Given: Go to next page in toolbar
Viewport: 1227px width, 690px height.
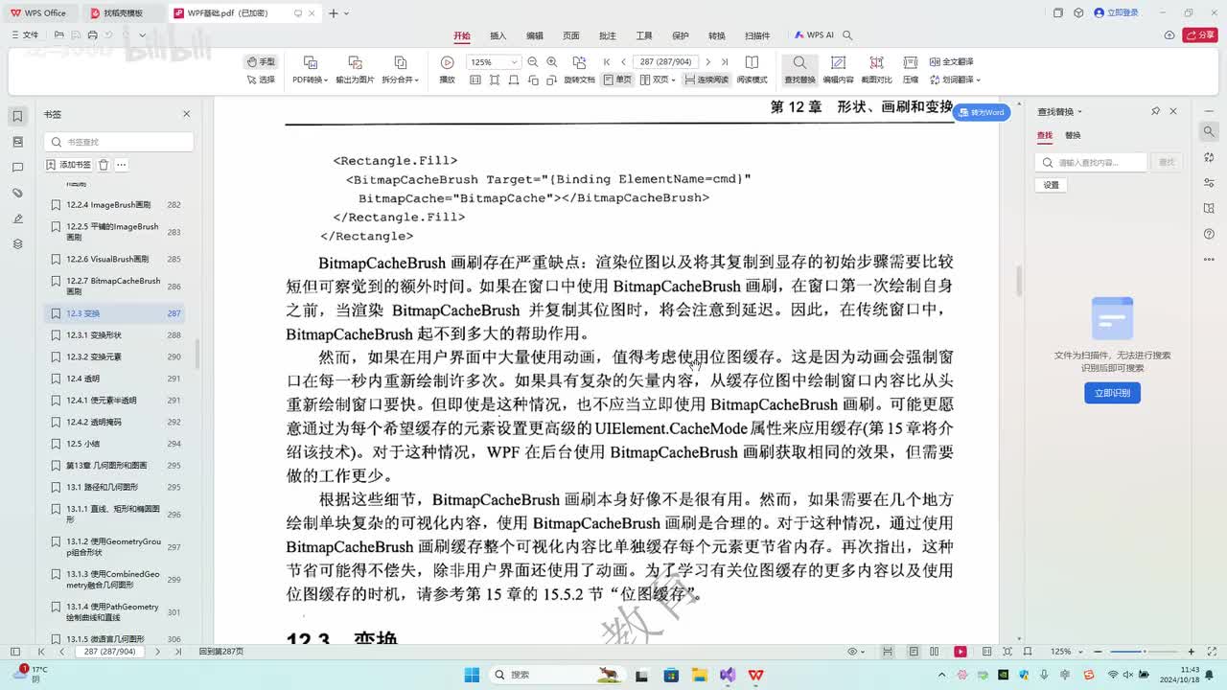Looking at the screenshot, I should tap(708, 62).
